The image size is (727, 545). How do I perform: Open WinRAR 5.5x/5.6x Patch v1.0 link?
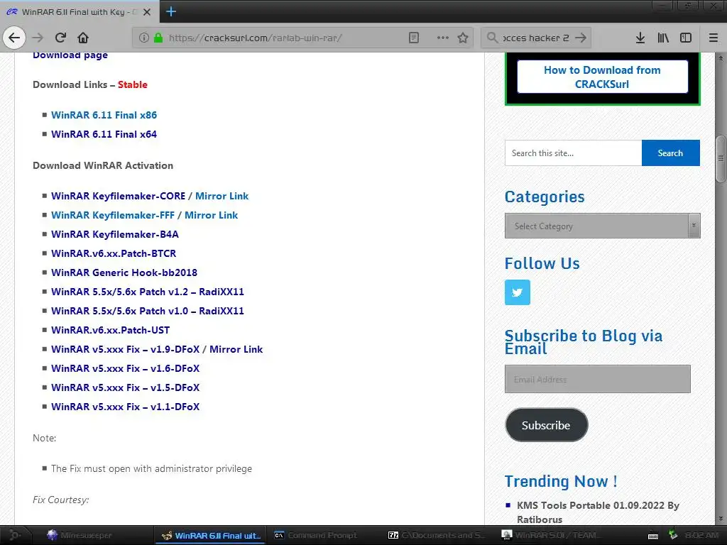148,311
